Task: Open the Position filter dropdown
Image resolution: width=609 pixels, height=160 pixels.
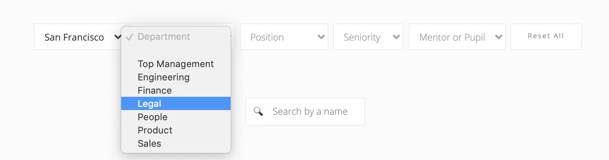Action: (x=284, y=37)
